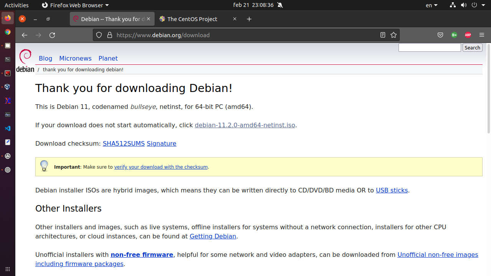Viewport: 491px width, 276px height.
Task: Open a new browser tab
Action: pos(249,19)
